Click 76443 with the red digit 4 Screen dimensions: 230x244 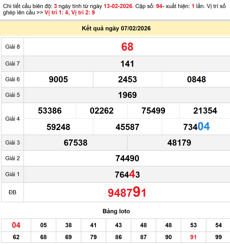pos(127,174)
